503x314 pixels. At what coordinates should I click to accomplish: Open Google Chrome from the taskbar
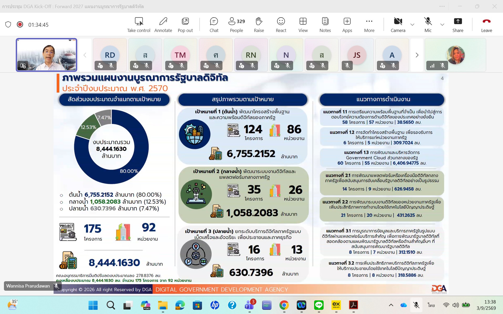pos(284,305)
